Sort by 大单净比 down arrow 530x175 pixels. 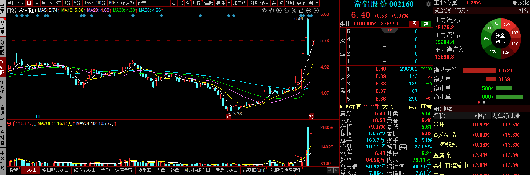click(517, 116)
